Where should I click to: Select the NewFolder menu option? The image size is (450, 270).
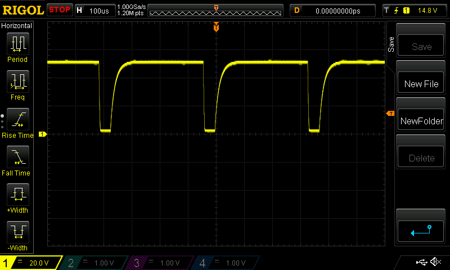click(x=421, y=121)
